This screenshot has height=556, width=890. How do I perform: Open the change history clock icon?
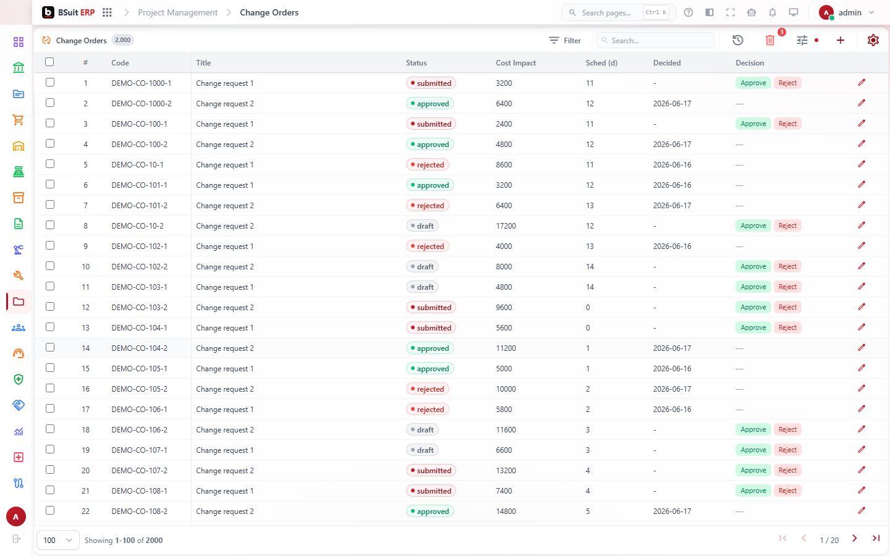738,40
